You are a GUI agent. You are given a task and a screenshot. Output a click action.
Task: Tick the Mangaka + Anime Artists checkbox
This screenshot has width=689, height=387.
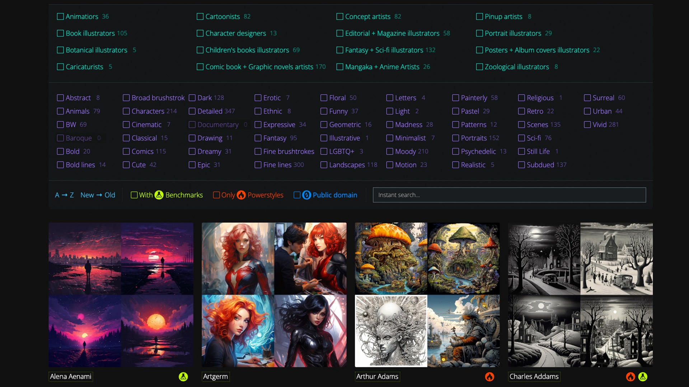pos(340,67)
